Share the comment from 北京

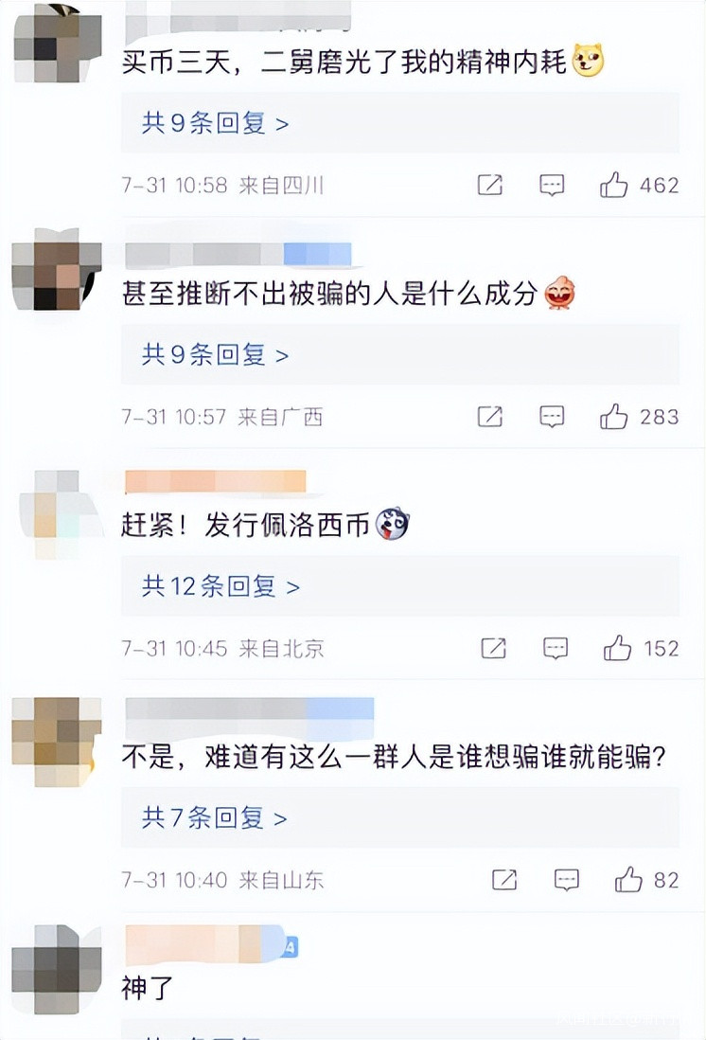point(494,648)
